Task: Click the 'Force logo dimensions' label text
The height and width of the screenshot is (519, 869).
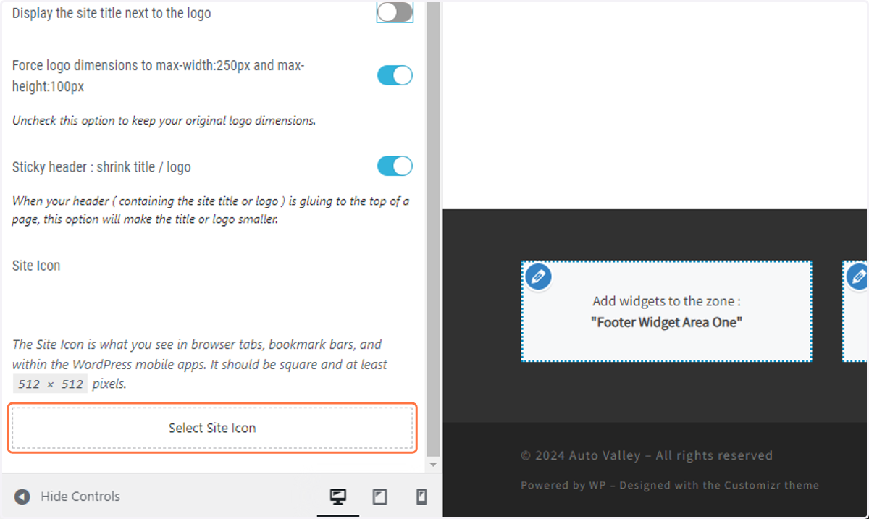Action: pos(158,76)
